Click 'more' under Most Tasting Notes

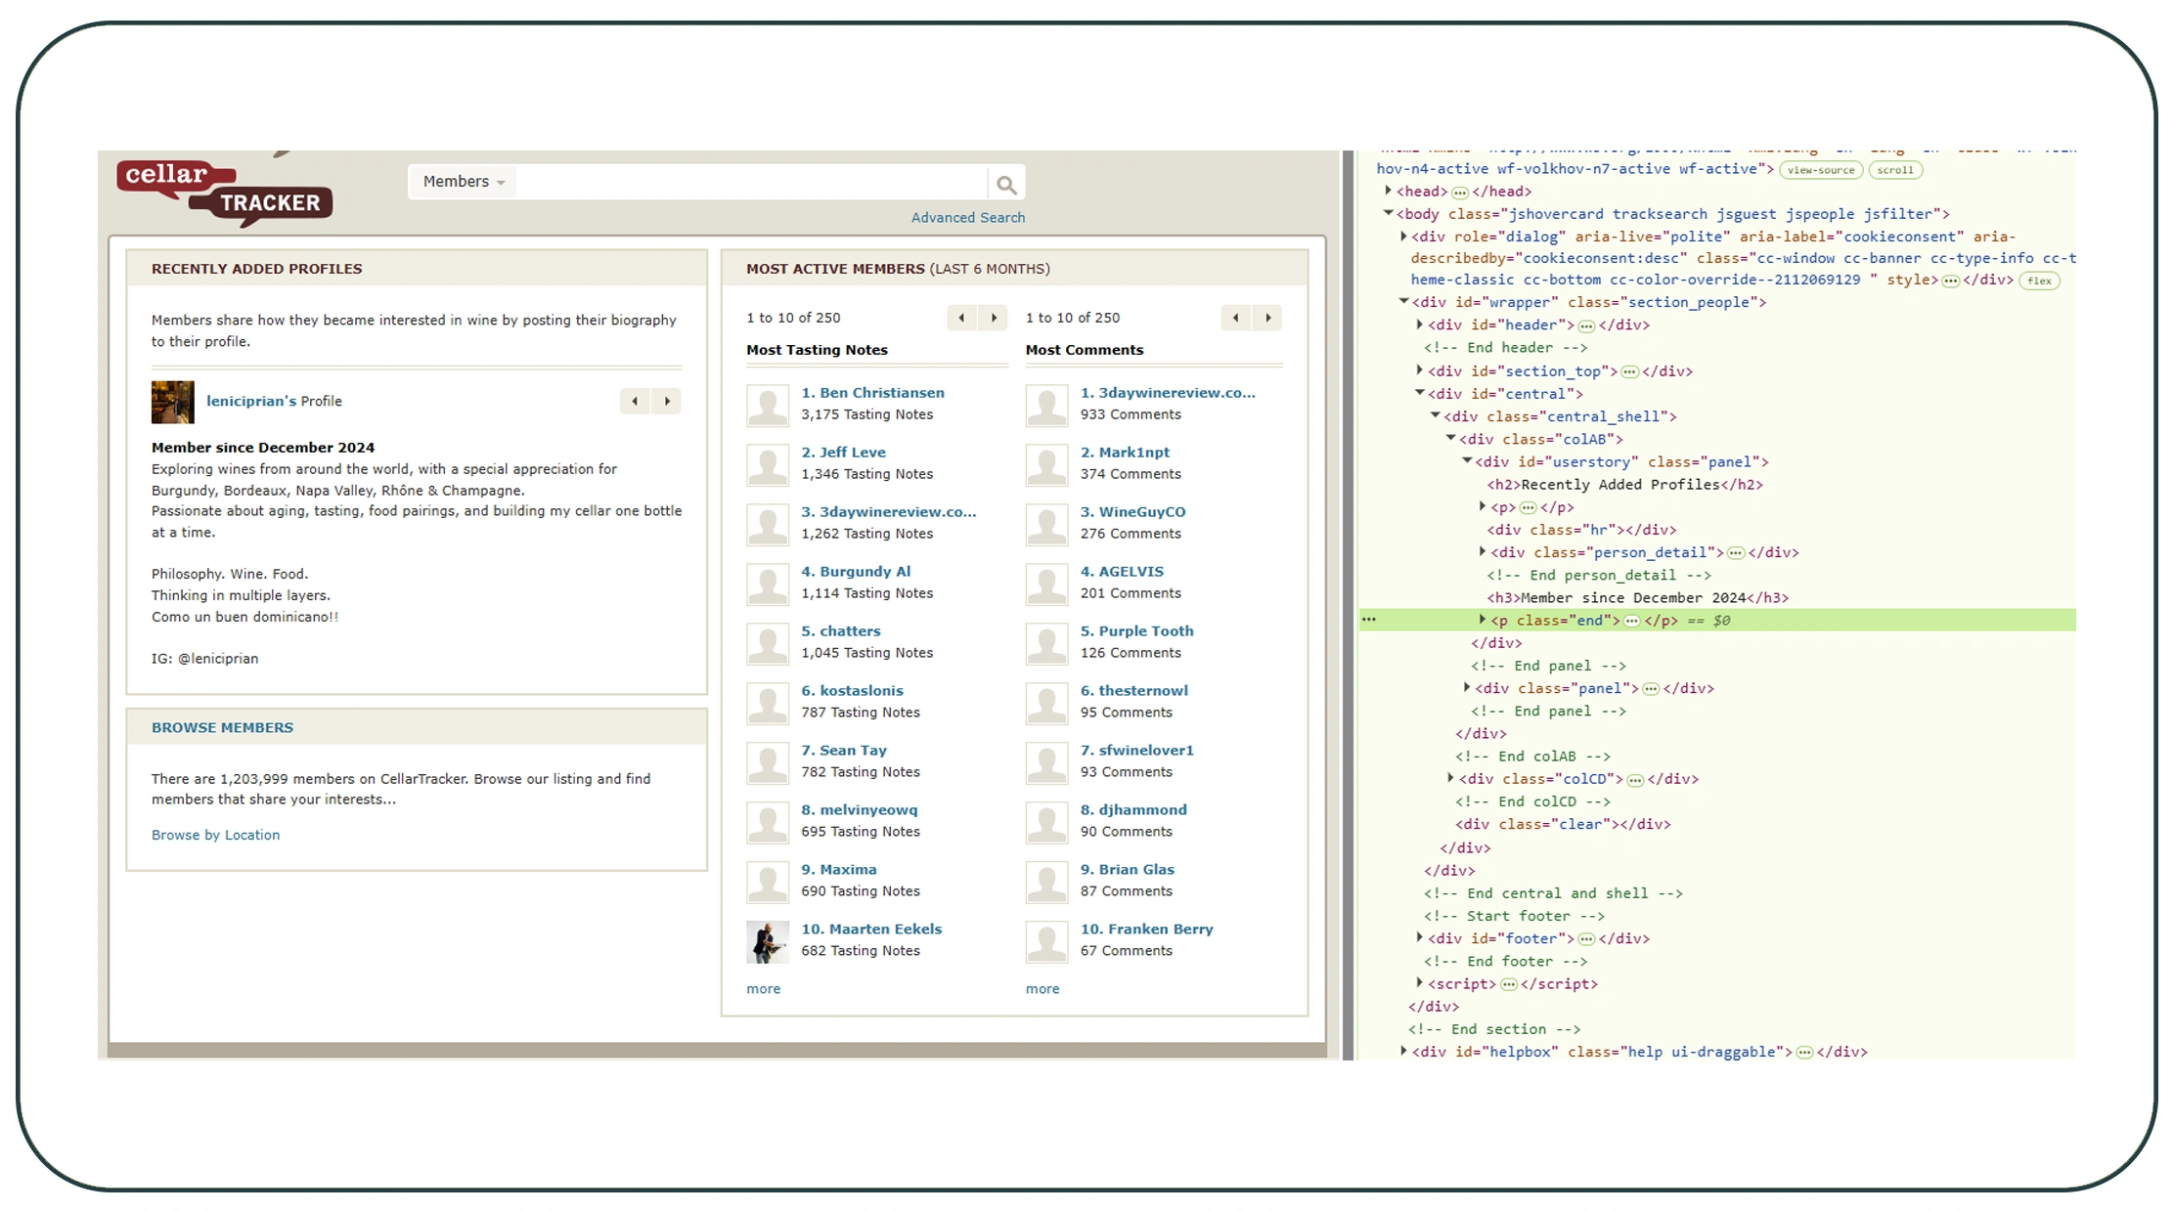tap(764, 989)
